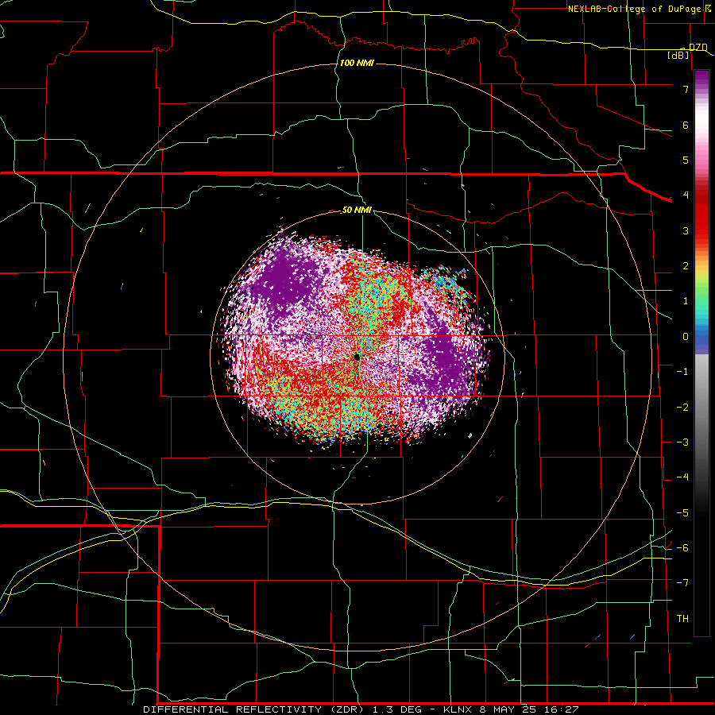Viewport: 715px width, 715px height.
Task: Click the "-3" value on the color scale
Action: point(682,443)
